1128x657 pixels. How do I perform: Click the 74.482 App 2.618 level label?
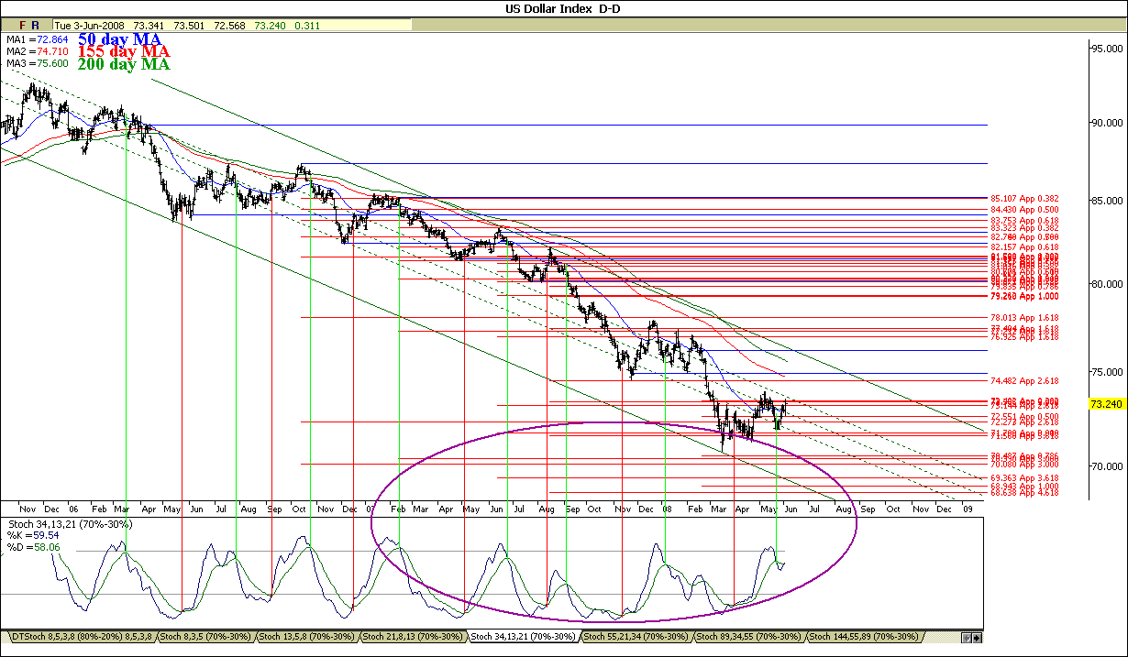tap(1024, 380)
